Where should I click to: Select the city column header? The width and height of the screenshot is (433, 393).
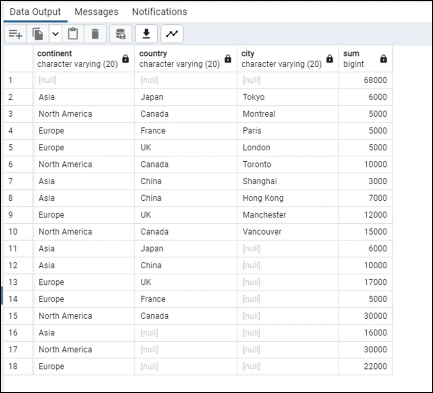click(x=281, y=58)
